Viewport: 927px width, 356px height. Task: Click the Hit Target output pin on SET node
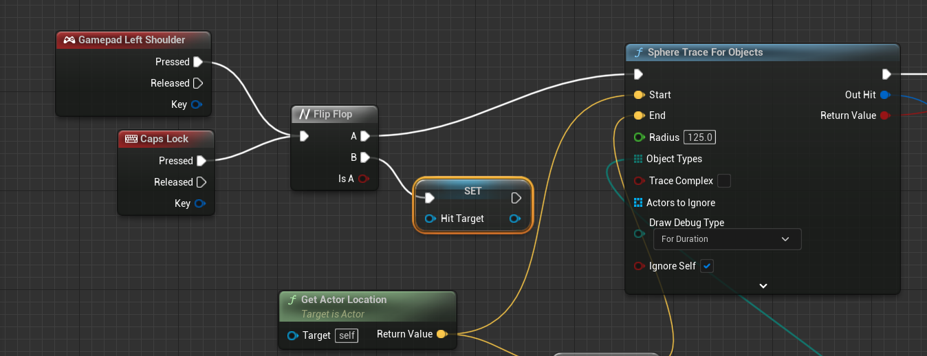click(514, 219)
